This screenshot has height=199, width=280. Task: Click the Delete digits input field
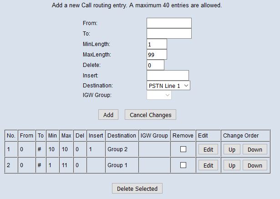coord(155,65)
